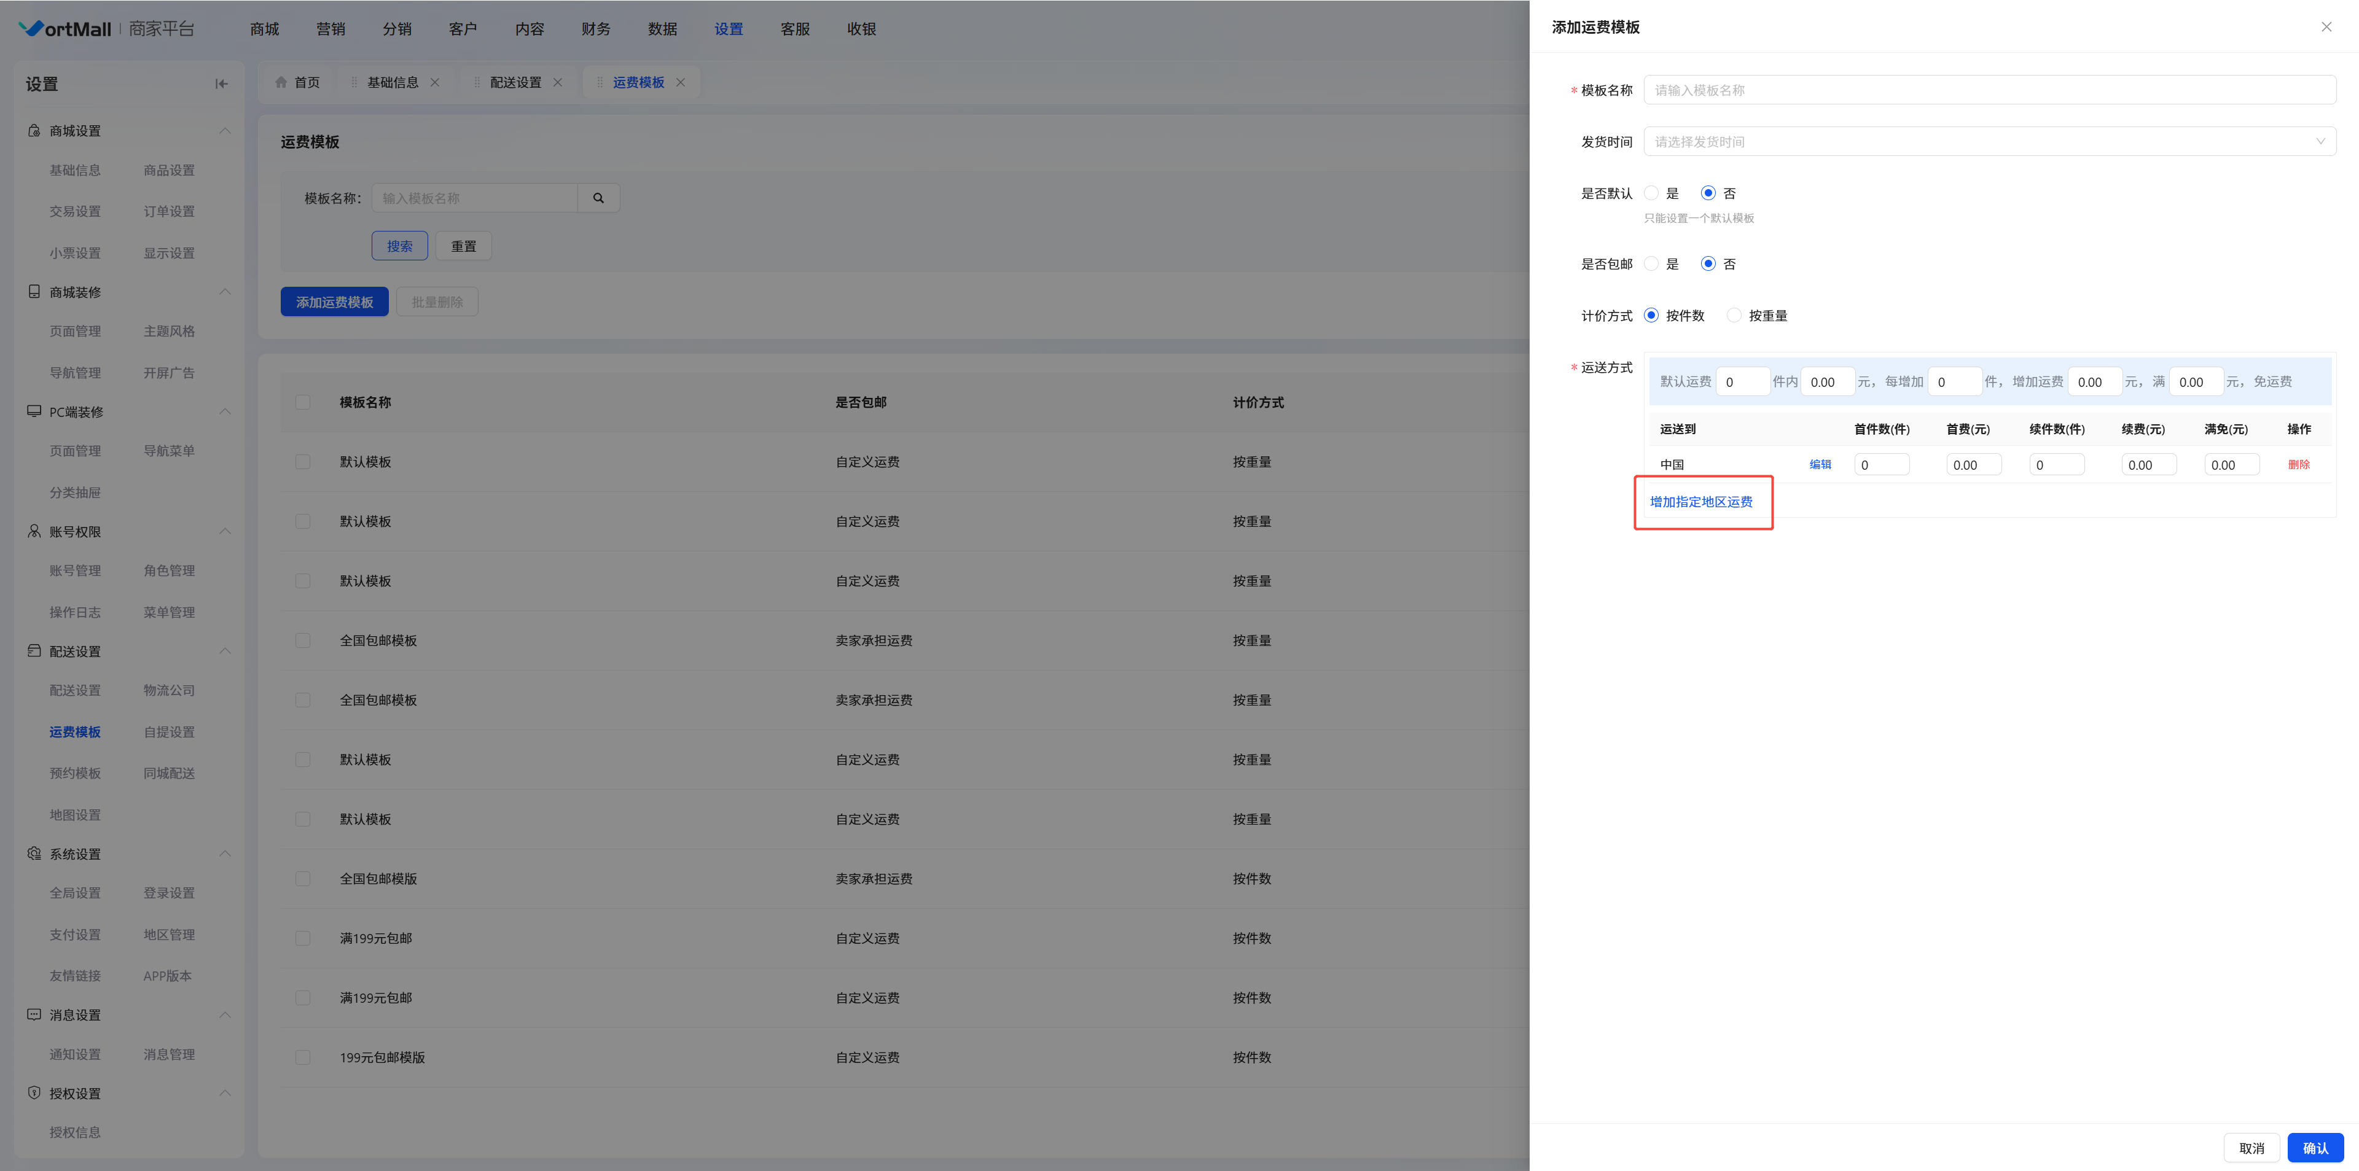Close the 运费模板 tab with X icon

681,82
